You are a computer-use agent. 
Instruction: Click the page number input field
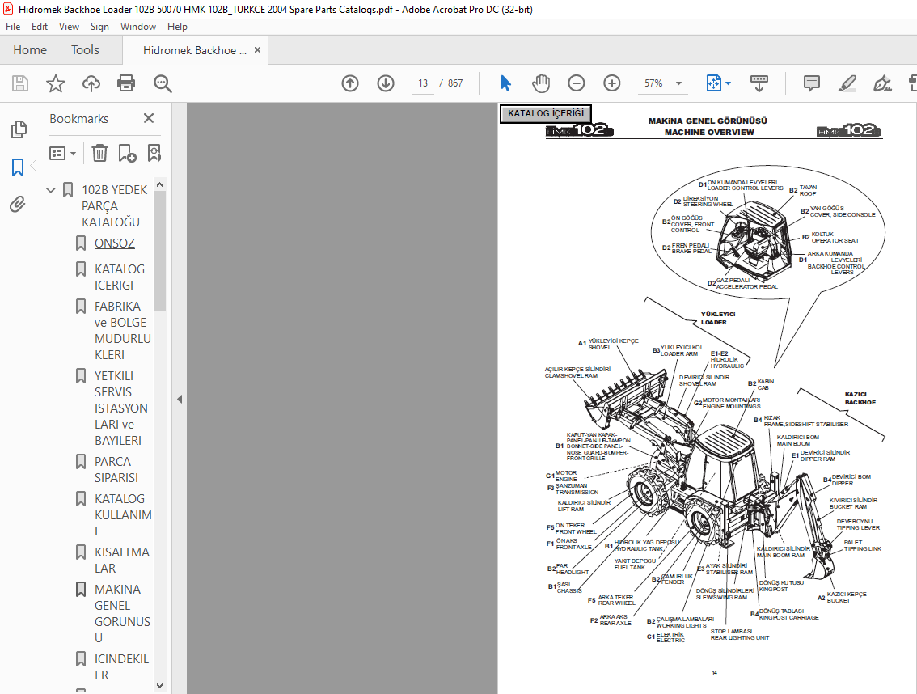[x=423, y=83]
